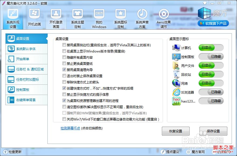Click 恢复设置 button
Image resolution: width=237 pixels, height=156 pixels.
tap(176, 131)
